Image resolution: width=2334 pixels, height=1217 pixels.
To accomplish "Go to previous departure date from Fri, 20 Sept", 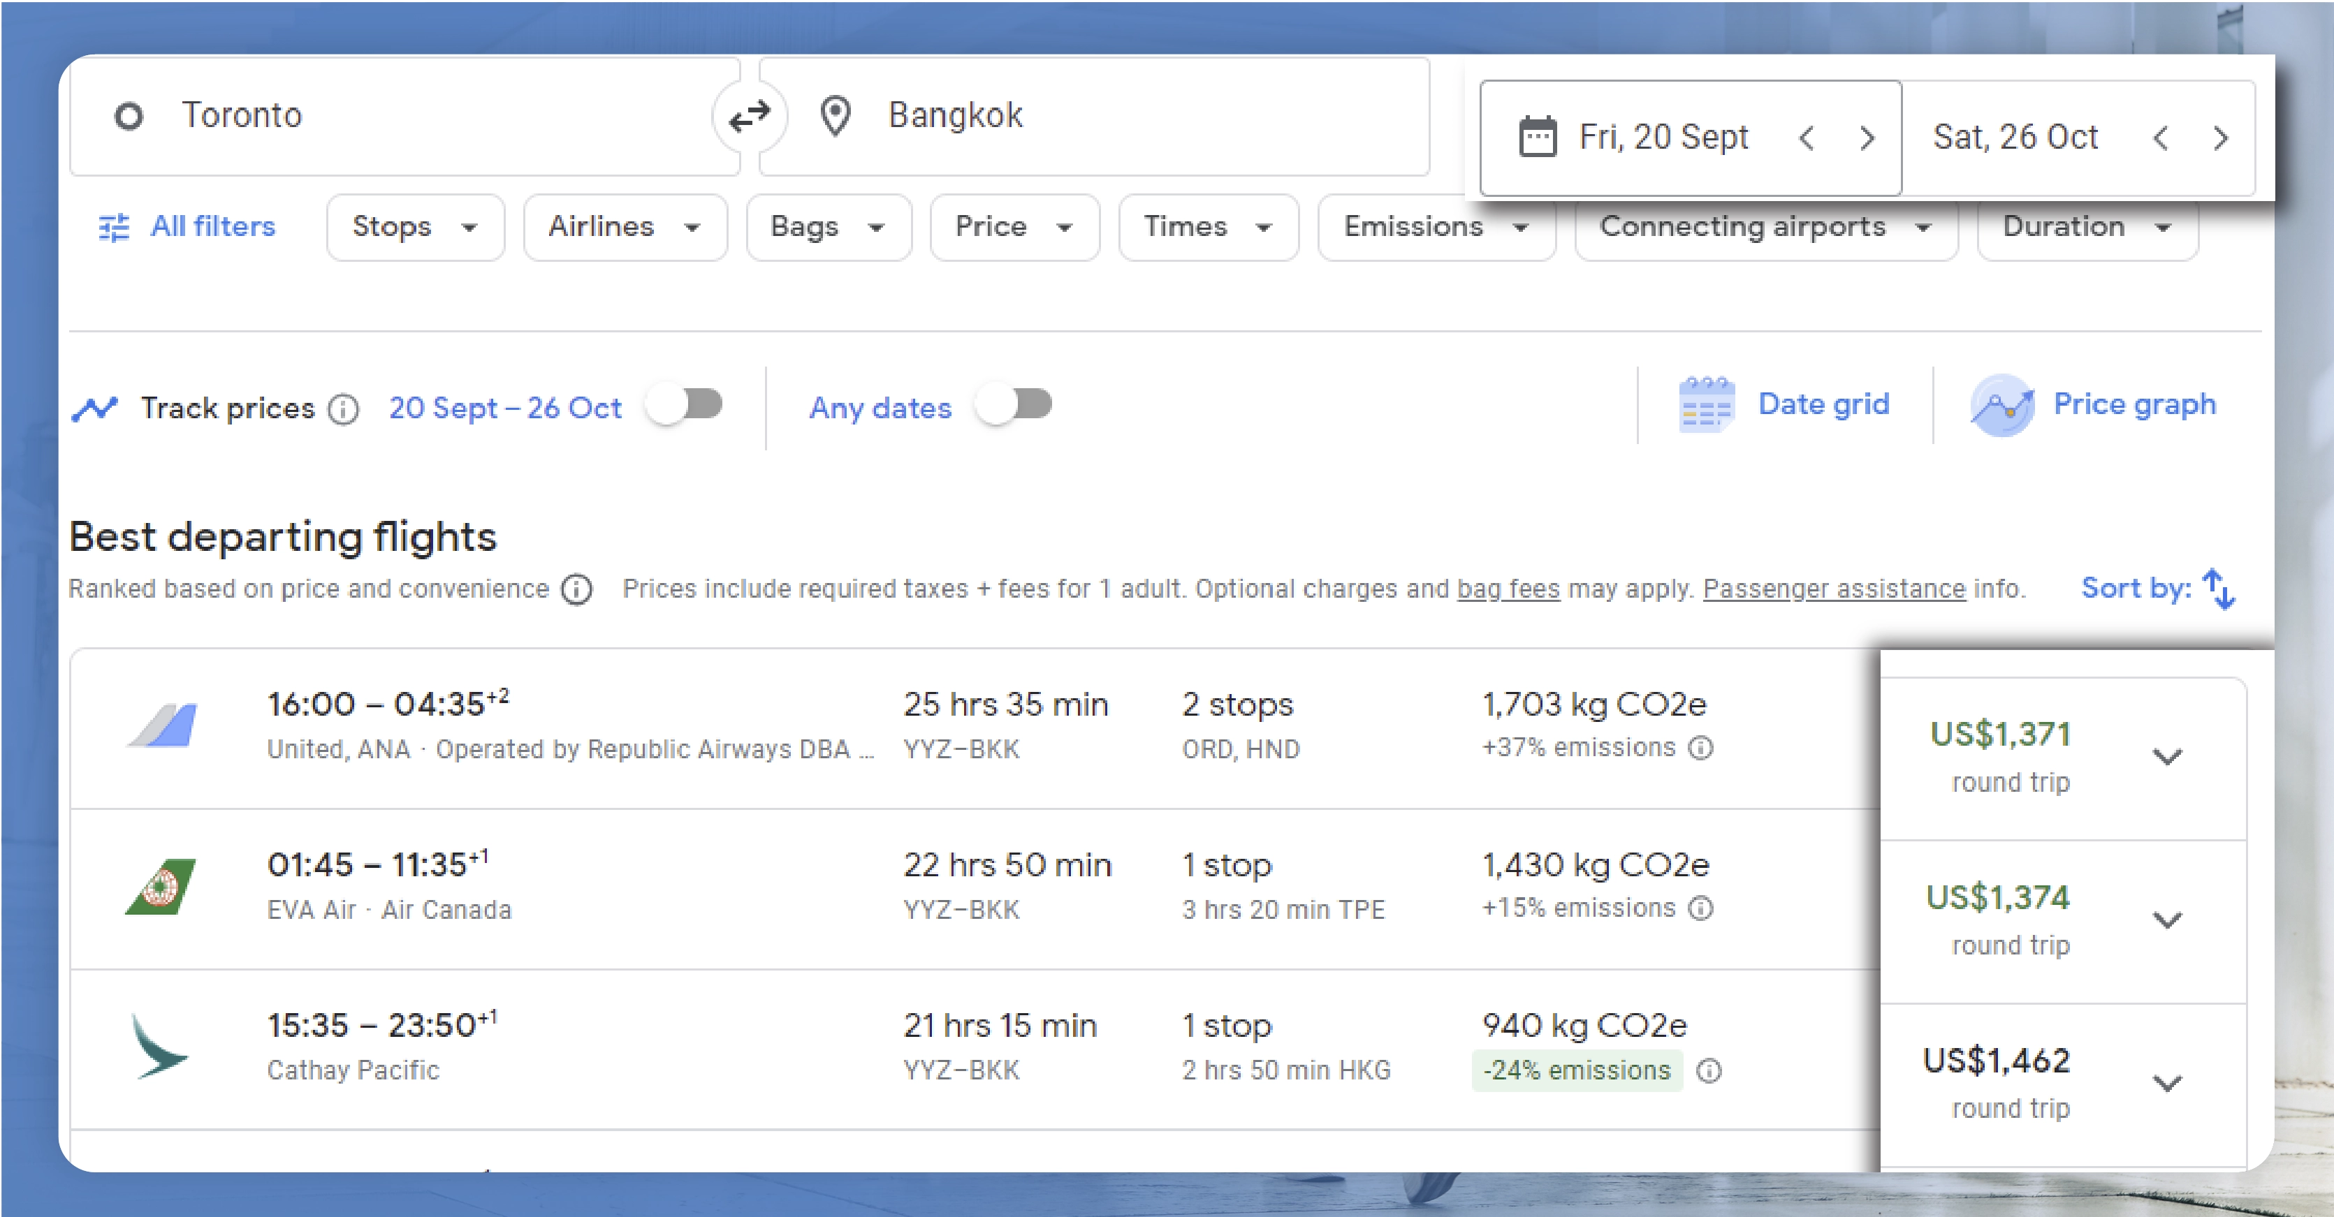I will point(1806,138).
